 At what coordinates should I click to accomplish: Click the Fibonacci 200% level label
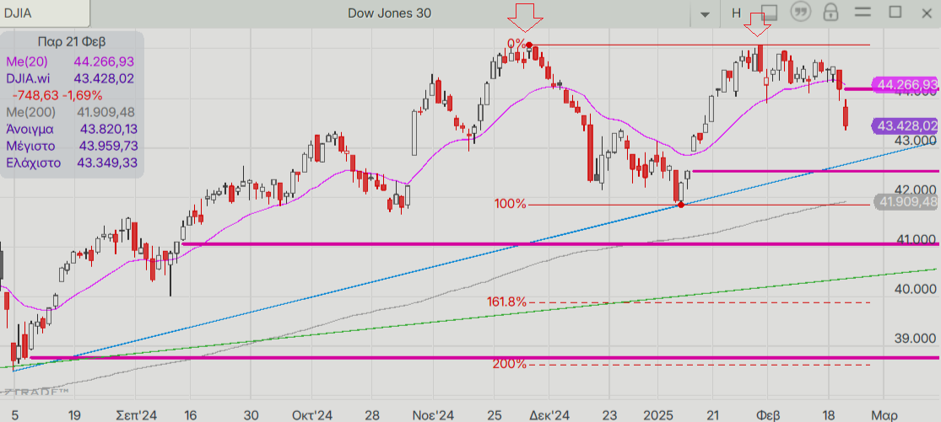pos(510,364)
